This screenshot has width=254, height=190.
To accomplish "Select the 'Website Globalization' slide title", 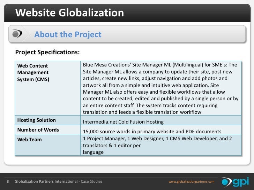I will point(70,13).
